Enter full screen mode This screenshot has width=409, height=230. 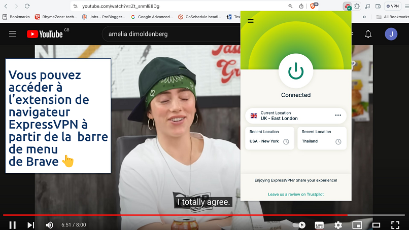coord(395,224)
